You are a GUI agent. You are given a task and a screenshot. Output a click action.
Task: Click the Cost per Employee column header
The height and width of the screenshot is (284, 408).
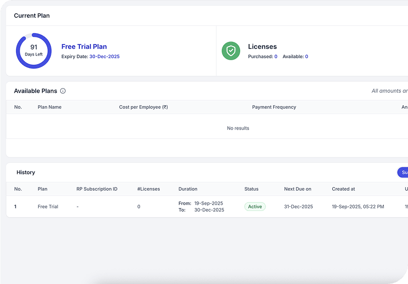(143, 107)
